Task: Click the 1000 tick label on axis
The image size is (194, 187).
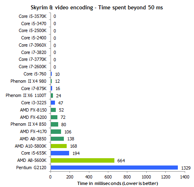Action: pos(146,177)
